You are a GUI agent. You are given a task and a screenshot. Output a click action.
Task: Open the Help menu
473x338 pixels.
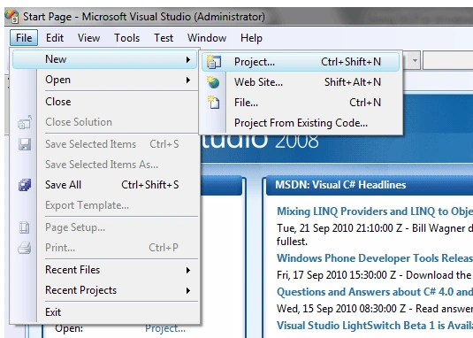(x=251, y=38)
